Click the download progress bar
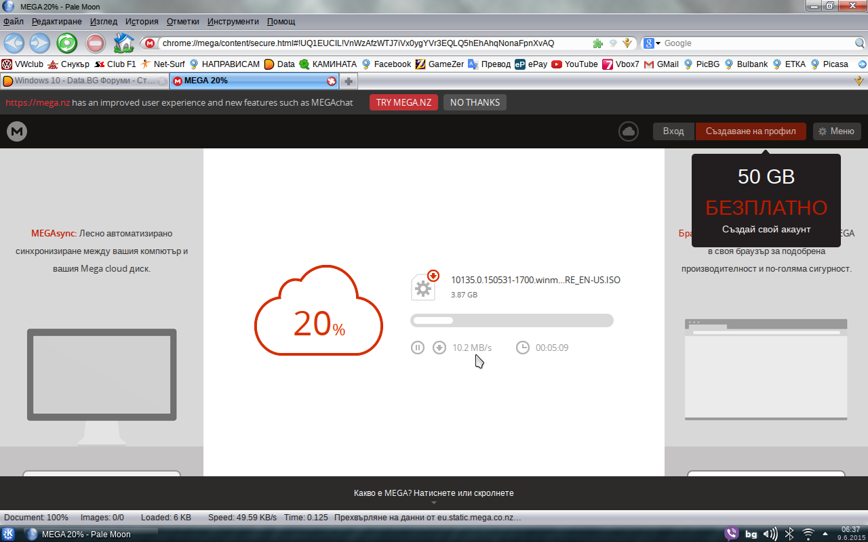This screenshot has height=542, width=868. point(512,320)
